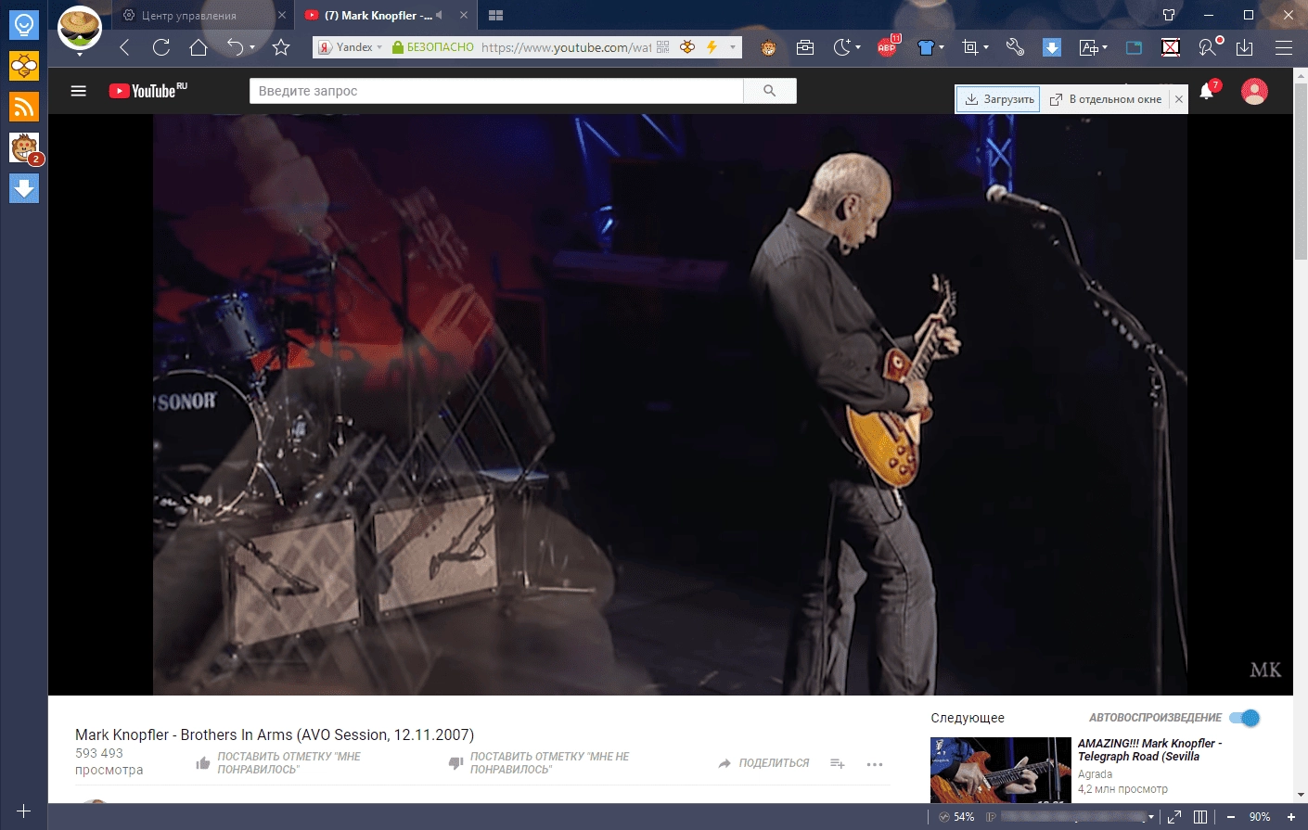Open the Downloads manager arrow icon
Image resolution: width=1308 pixels, height=830 pixels.
point(1245,47)
